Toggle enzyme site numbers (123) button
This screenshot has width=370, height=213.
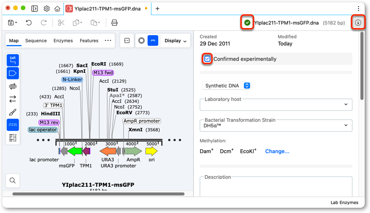click(13, 125)
